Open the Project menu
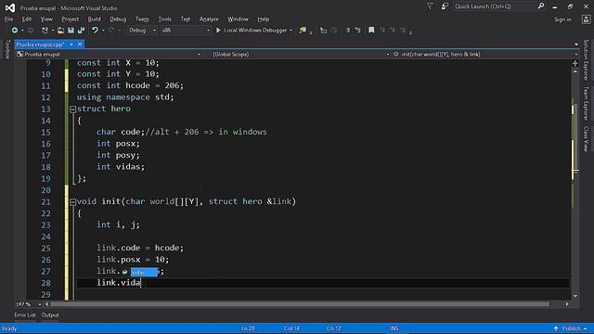594x334 pixels. (71, 19)
